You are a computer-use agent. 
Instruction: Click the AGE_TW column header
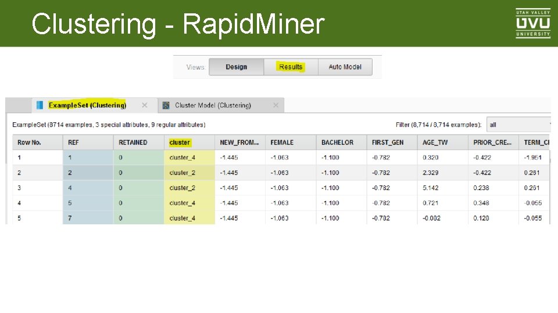coord(443,143)
